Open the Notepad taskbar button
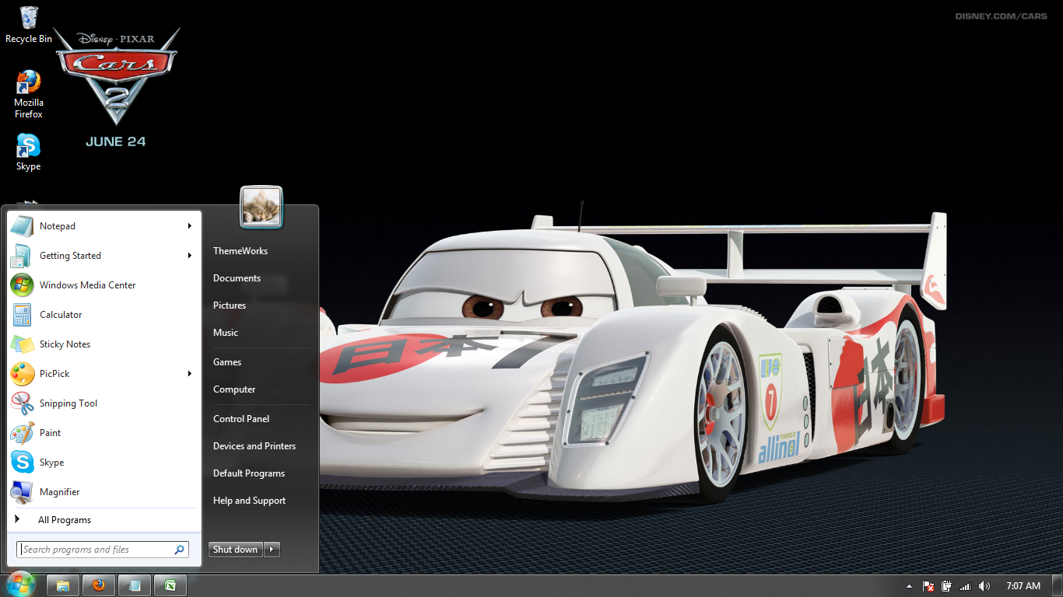 [x=134, y=585]
